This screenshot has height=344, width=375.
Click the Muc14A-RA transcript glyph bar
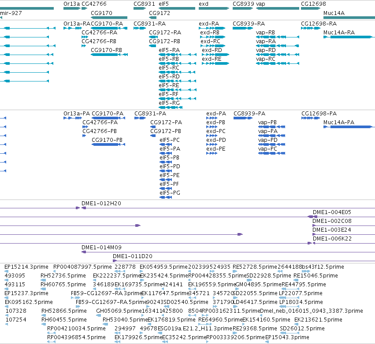pos(348,37)
